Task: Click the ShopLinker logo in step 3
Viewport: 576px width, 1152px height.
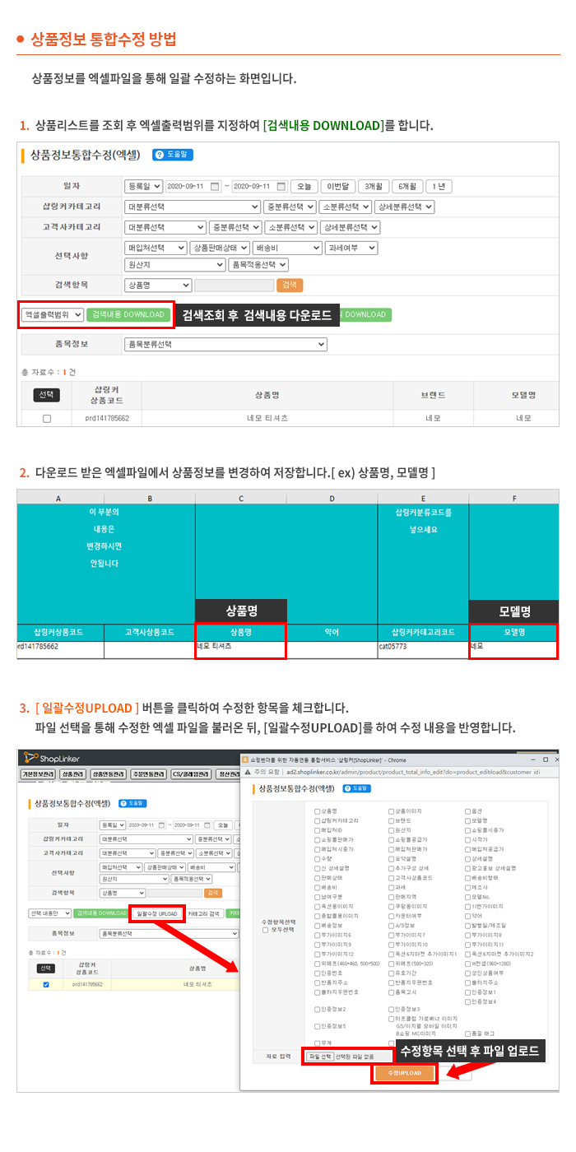Action: (51, 758)
